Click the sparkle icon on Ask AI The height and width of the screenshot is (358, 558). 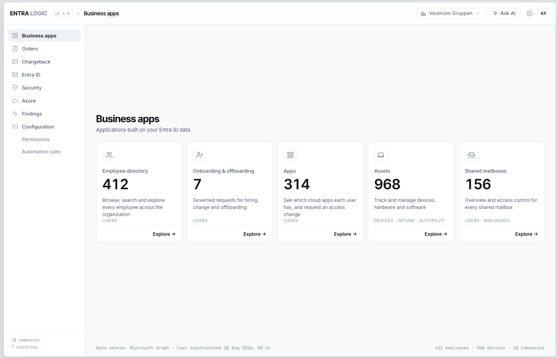(496, 13)
